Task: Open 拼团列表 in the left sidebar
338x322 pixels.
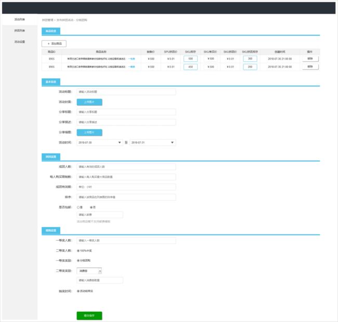Action: (20, 31)
